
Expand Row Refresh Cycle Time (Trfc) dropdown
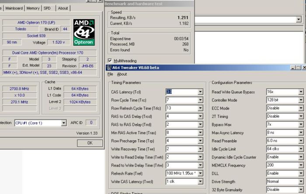(x=200, y=108)
